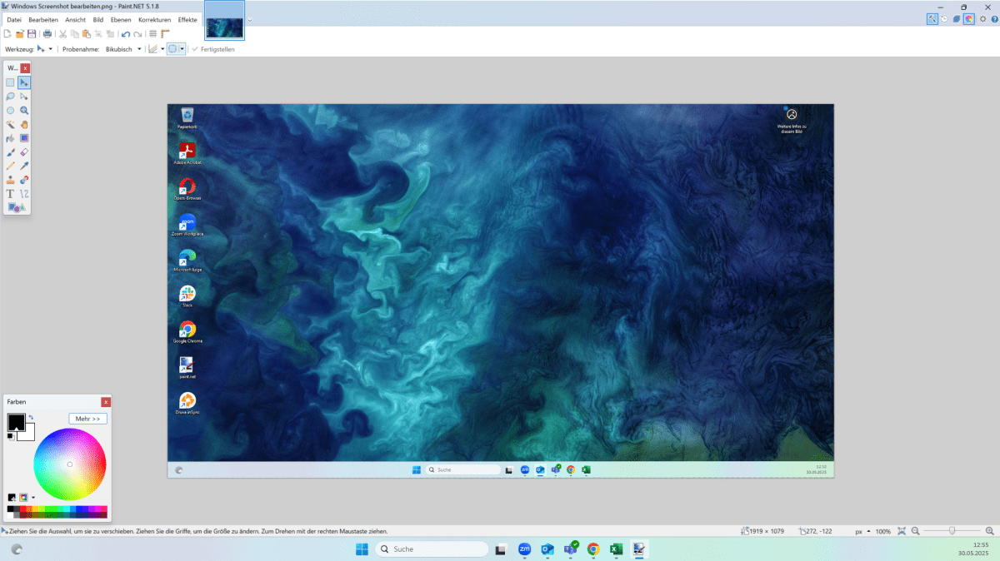Click the Save icon in toolbar
The width and height of the screenshot is (1000, 561).
coord(32,34)
